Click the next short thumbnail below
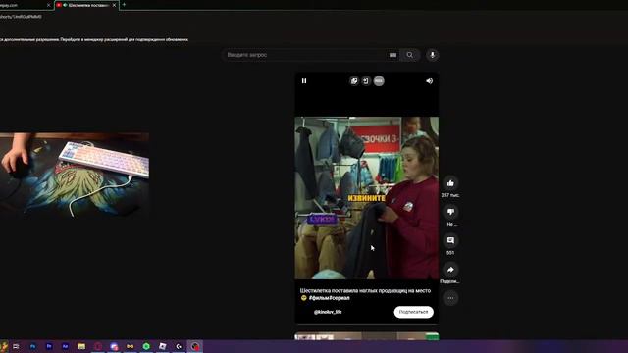 [366, 336]
